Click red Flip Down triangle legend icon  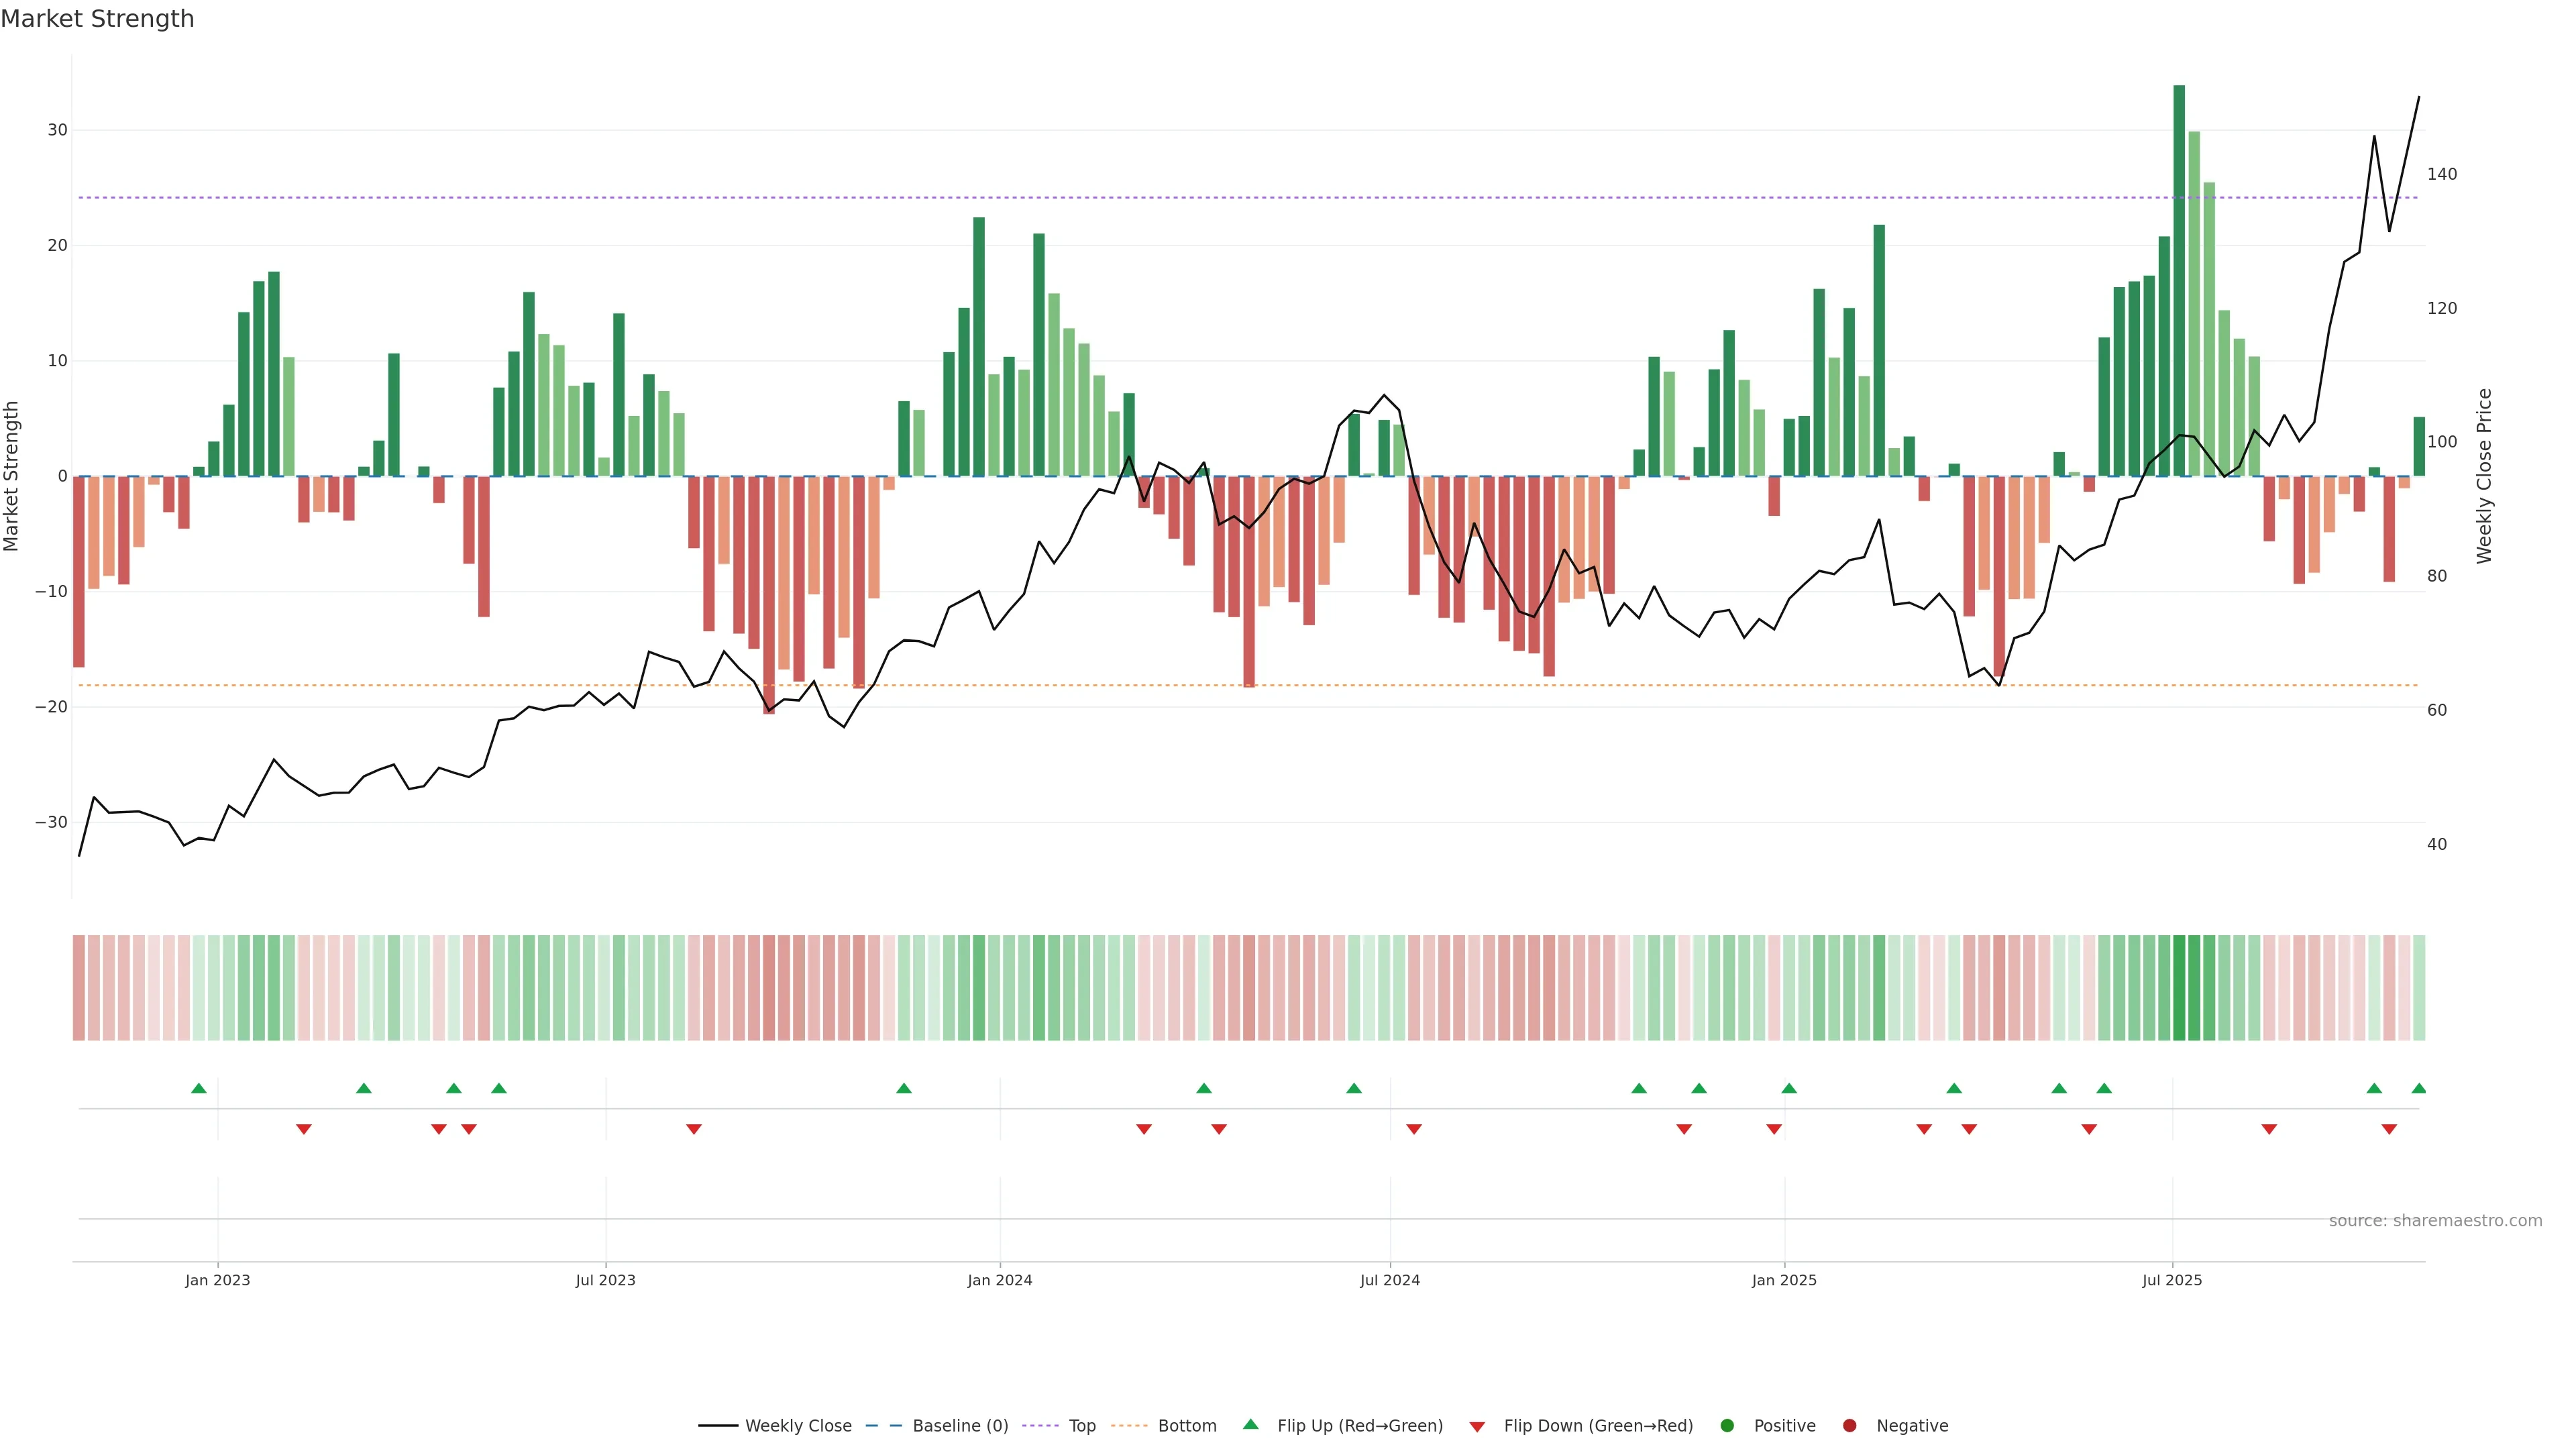pyautogui.click(x=1477, y=1427)
